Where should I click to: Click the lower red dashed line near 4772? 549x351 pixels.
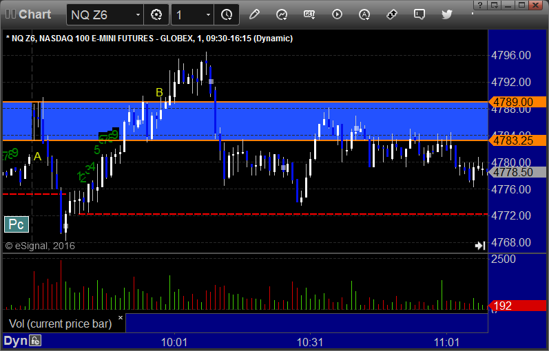pos(283,214)
